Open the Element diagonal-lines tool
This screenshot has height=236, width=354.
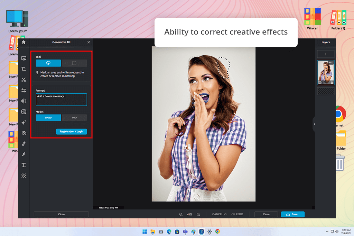pyautogui.click(x=24, y=176)
